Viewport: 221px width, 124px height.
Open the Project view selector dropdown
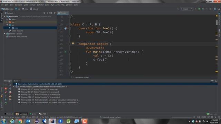(10, 13)
